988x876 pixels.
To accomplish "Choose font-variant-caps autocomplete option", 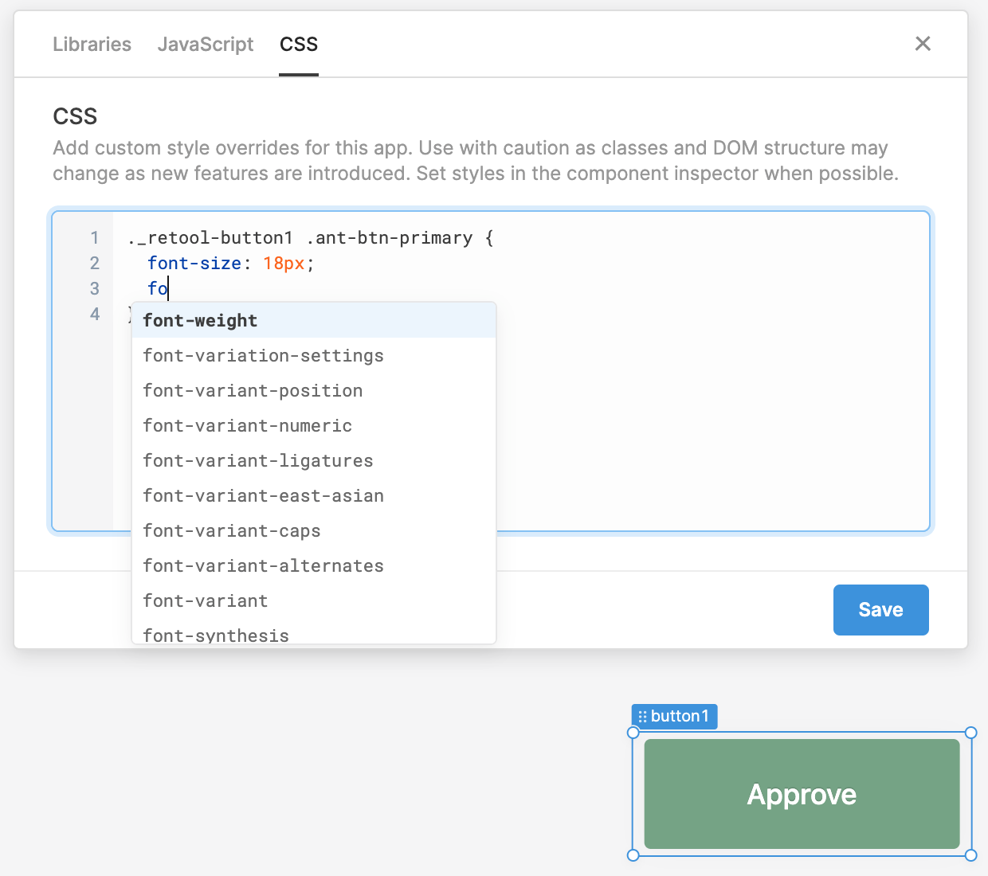I will pyautogui.click(x=314, y=530).
